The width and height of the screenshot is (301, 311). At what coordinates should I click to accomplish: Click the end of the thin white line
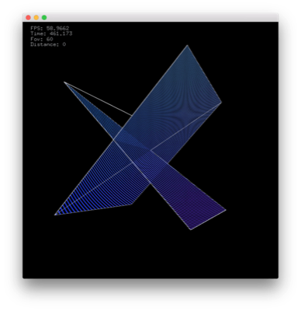tap(132, 115)
